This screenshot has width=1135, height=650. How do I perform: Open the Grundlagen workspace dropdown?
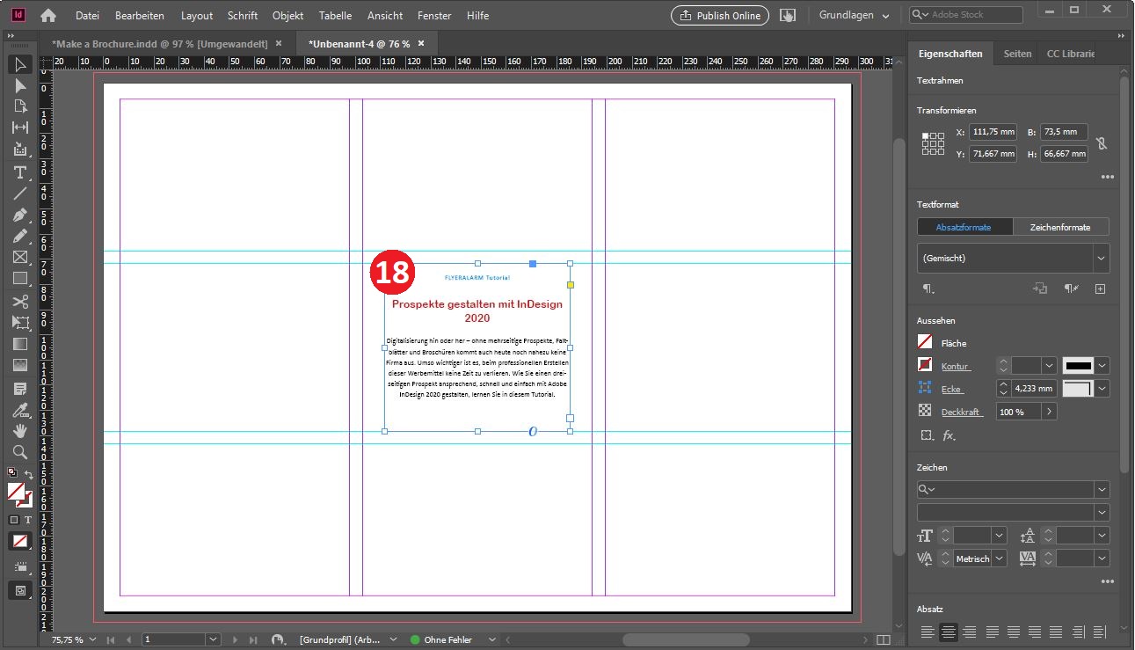click(x=854, y=16)
